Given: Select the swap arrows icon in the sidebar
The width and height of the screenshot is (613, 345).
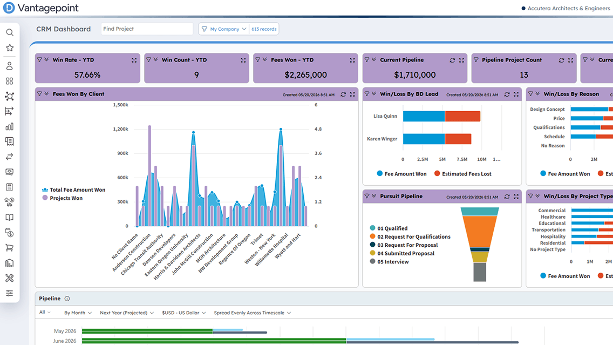Looking at the screenshot, I should 10,157.
